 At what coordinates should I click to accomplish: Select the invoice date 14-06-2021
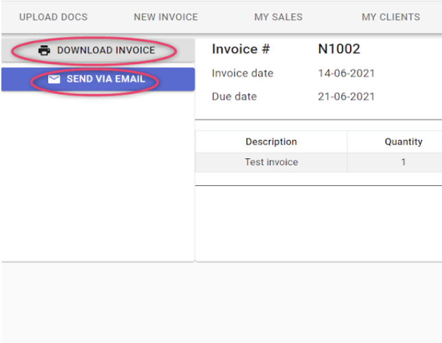[x=346, y=73]
